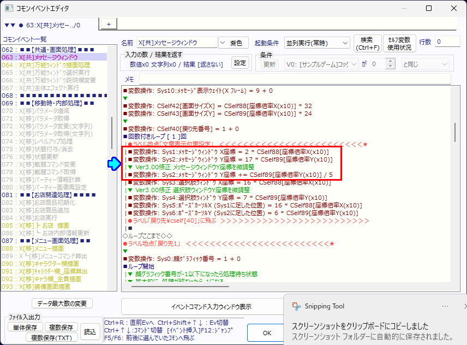This screenshot has height=345, width=467.
Task: Open セルフ変数使用状況 window
Action: pyautogui.click(x=399, y=43)
